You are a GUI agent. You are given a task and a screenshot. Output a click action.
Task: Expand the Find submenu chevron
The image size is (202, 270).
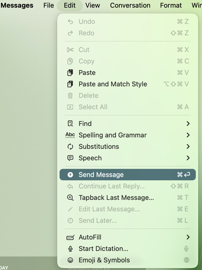point(188,124)
